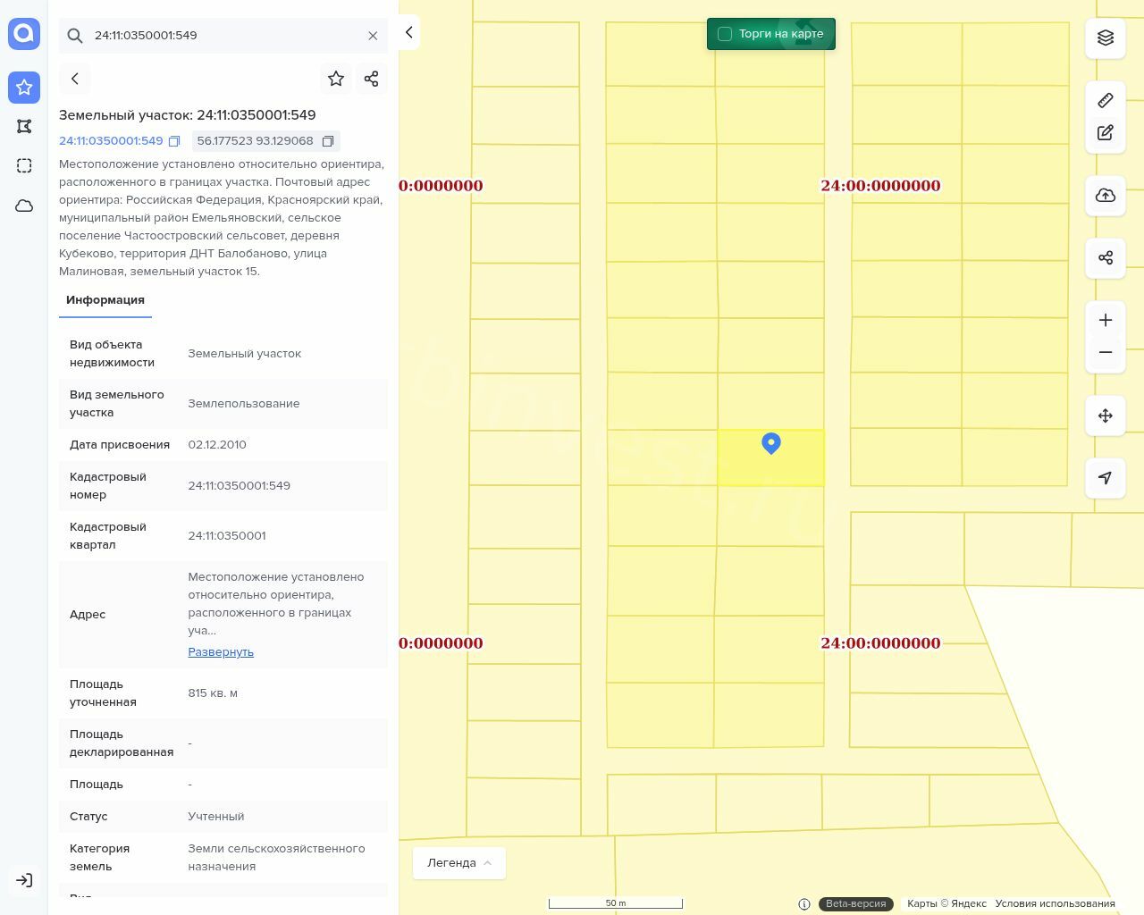The height and width of the screenshot is (915, 1144).
Task: Open the map layers panel
Action: point(1106,38)
